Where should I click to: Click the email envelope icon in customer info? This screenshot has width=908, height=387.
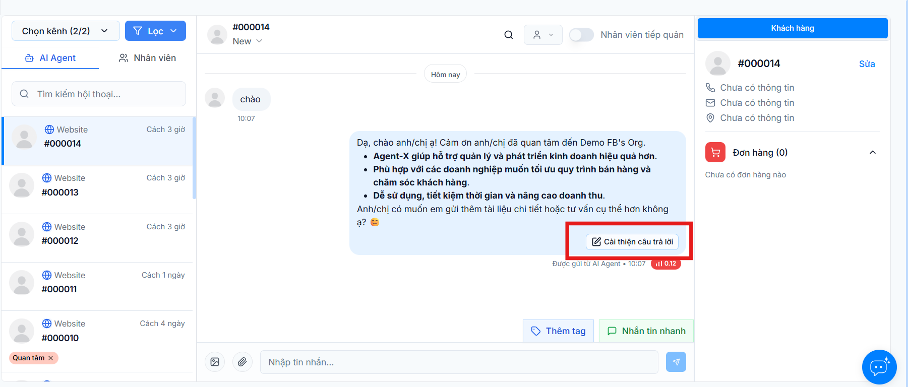(710, 103)
